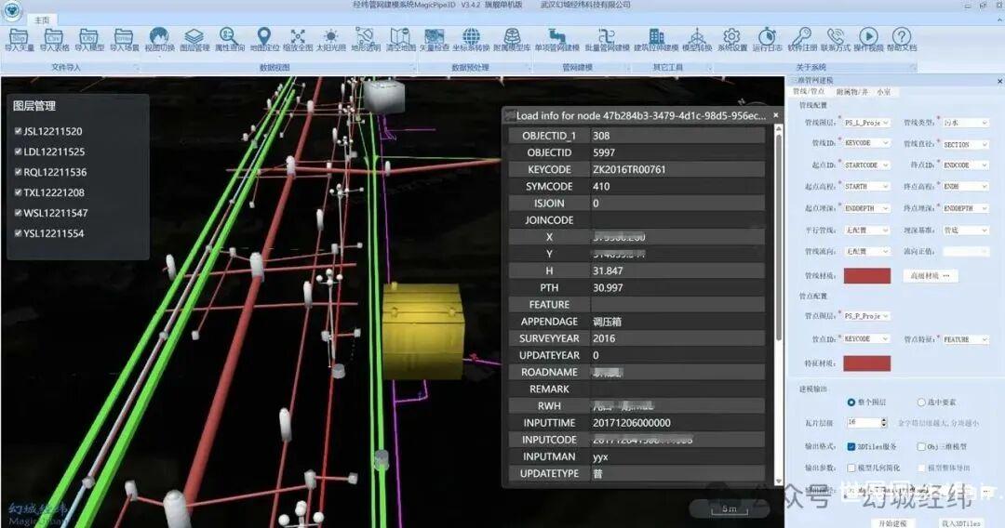Expand the 起点高程 STARTH dropdown
The width and height of the screenshot is (1005, 528).
tap(884, 187)
